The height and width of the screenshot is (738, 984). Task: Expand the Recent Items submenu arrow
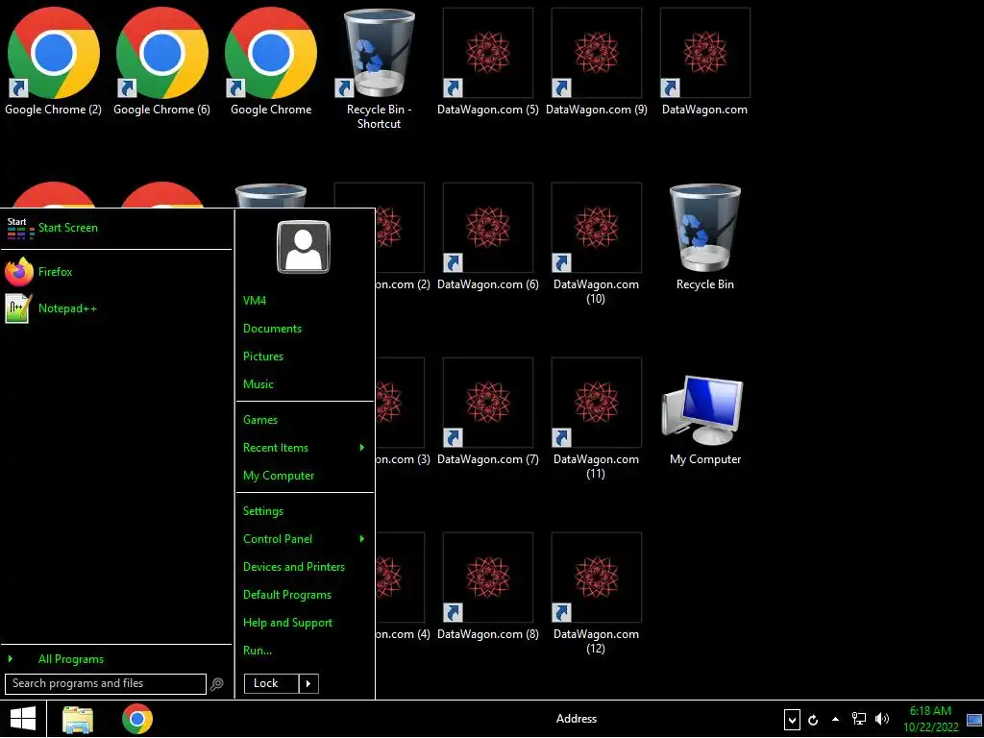coord(361,448)
